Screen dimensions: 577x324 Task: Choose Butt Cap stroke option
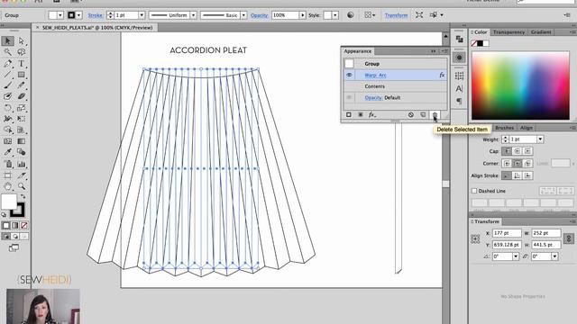pos(507,151)
